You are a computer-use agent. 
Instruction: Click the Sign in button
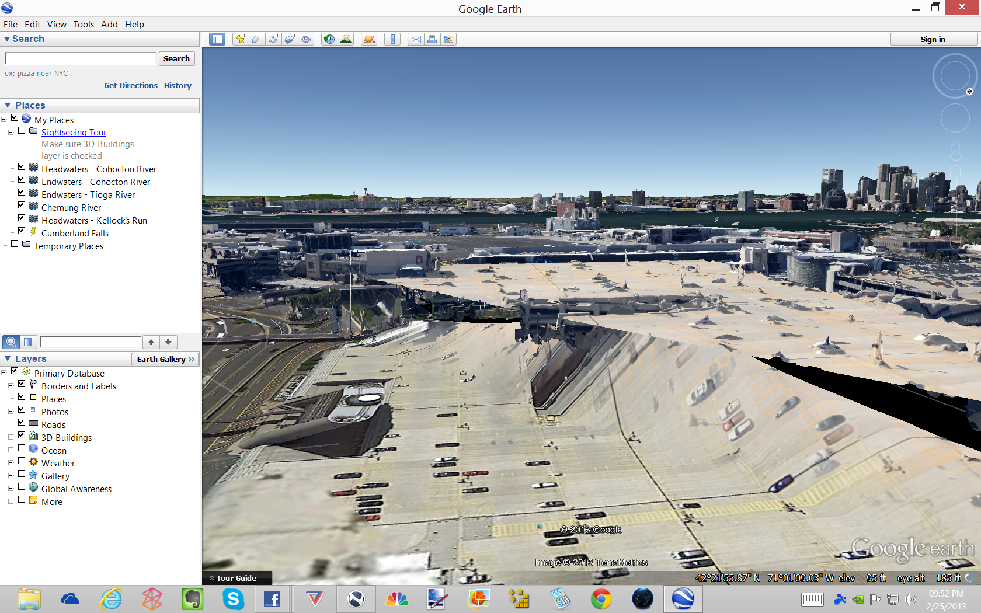tap(933, 39)
